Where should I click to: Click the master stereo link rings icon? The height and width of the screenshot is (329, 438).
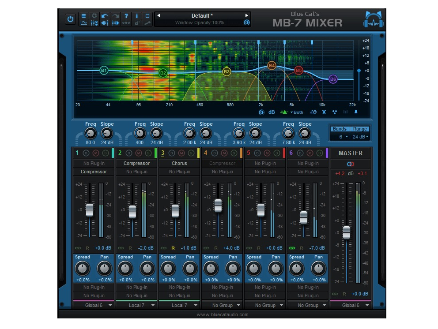[x=351, y=164]
